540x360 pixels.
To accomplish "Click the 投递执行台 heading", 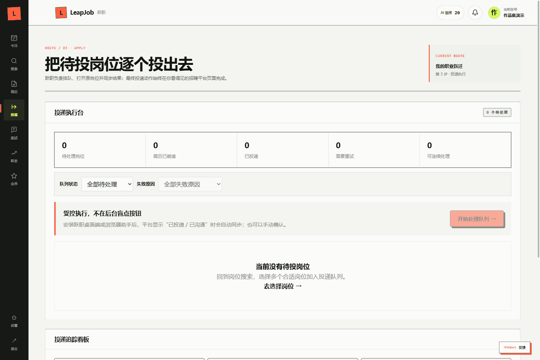I will 69,112.
